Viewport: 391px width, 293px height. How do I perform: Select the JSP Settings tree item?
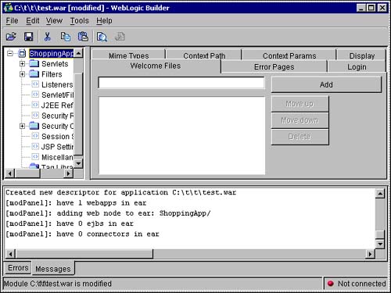tap(57, 147)
